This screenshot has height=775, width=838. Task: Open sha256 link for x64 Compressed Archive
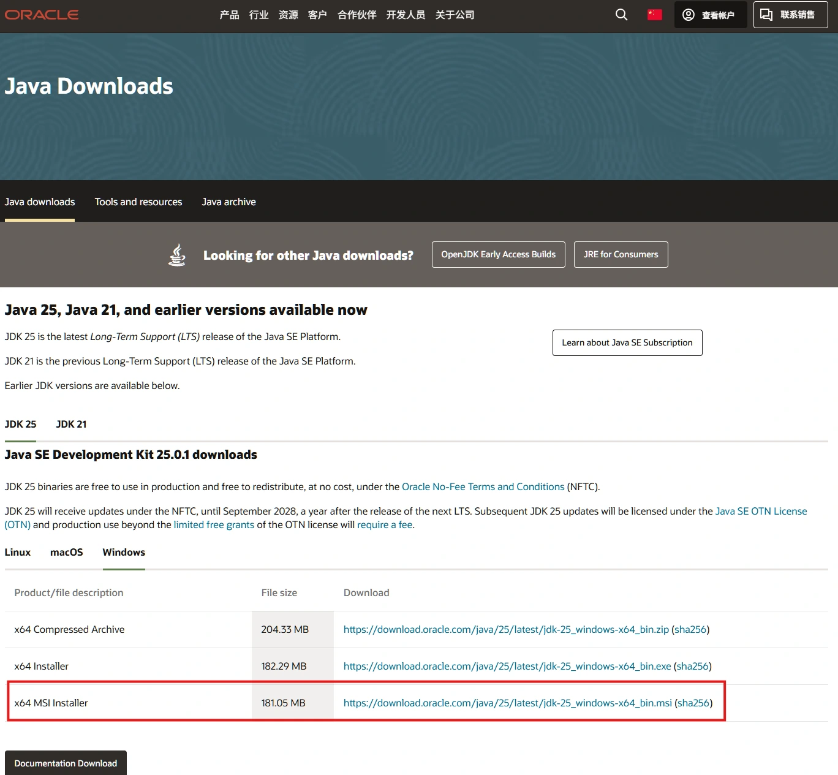point(690,629)
